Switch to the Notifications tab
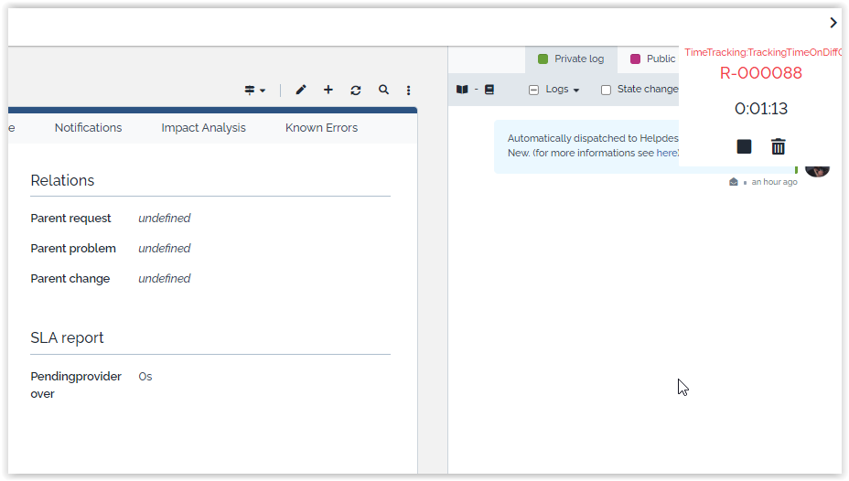The image size is (849, 481). 88,128
